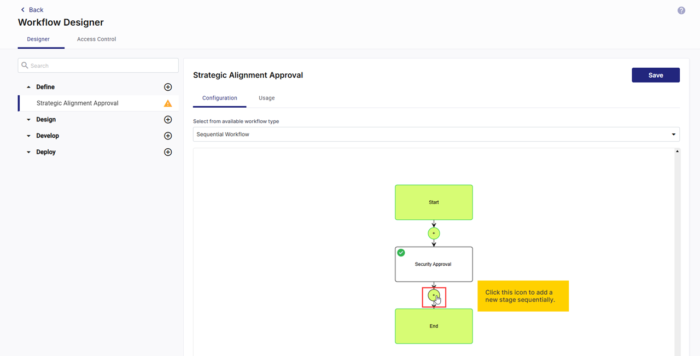
Task: Expand the Deploy section
Action: point(29,152)
